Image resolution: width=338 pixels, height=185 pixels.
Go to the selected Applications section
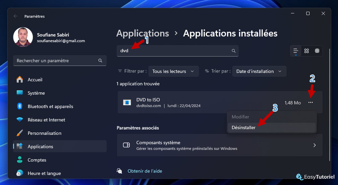click(x=60, y=147)
